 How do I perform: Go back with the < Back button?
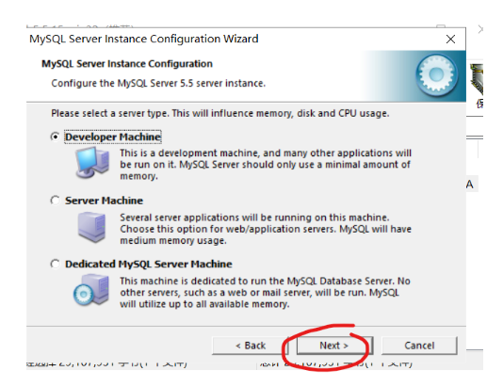coord(251,346)
